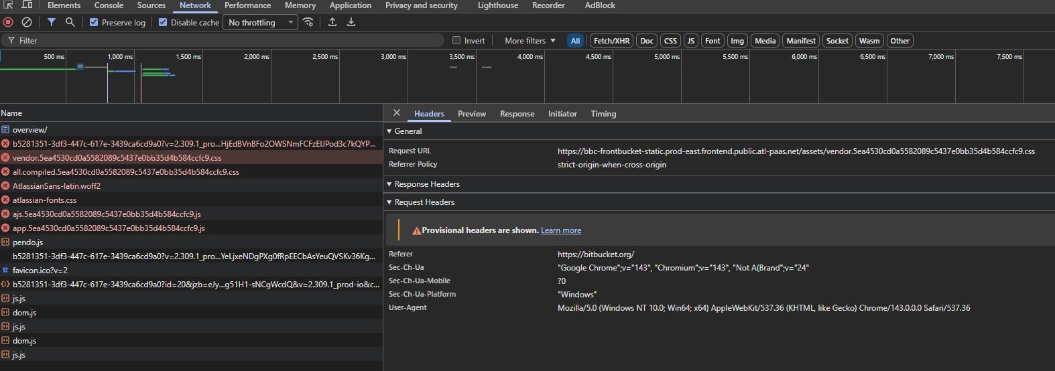Click the Request URL value
Viewport: 1055px width, 371px height.
point(796,151)
